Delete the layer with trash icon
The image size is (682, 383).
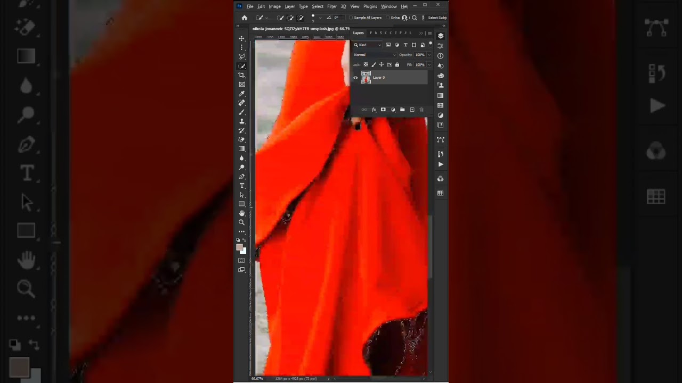coord(421,110)
